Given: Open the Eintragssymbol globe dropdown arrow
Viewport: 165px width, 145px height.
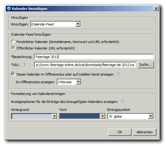Looking at the screenshot, I should pos(151,116).
